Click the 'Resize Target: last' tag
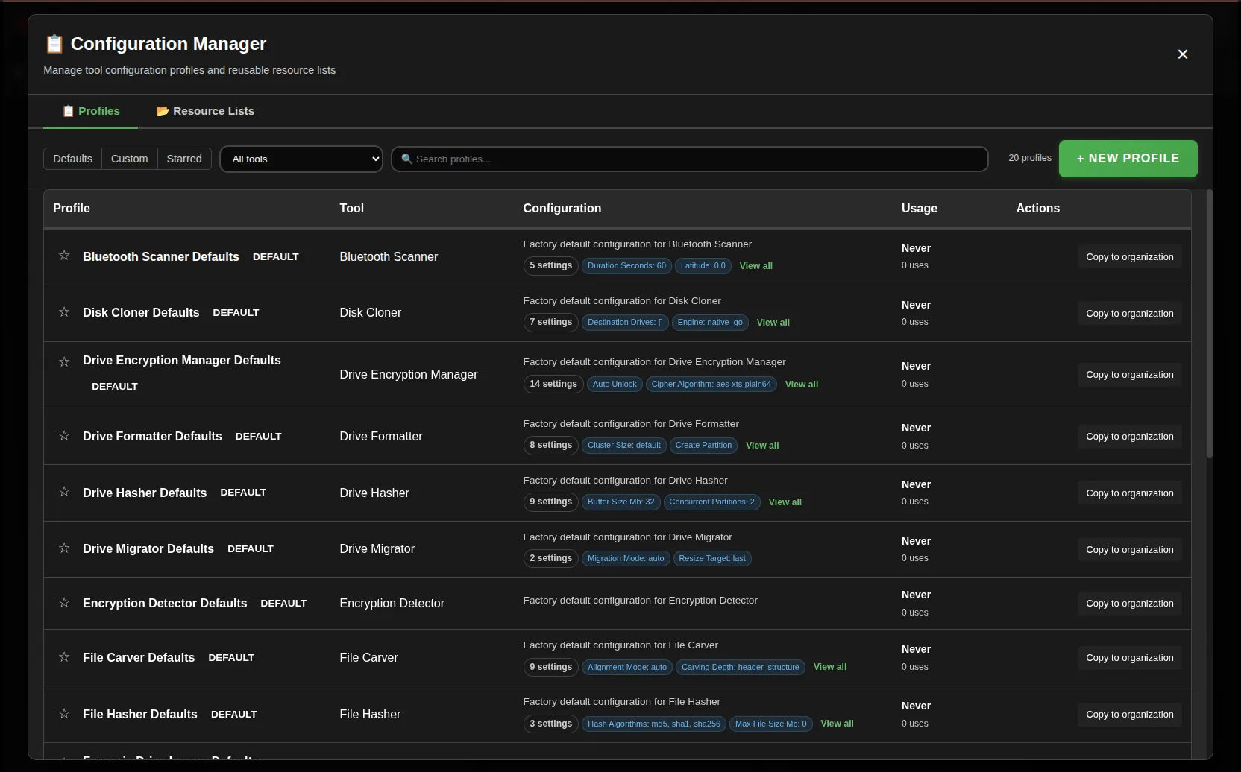The width and height of the screenshot is (1241, 772). (711, 558)
